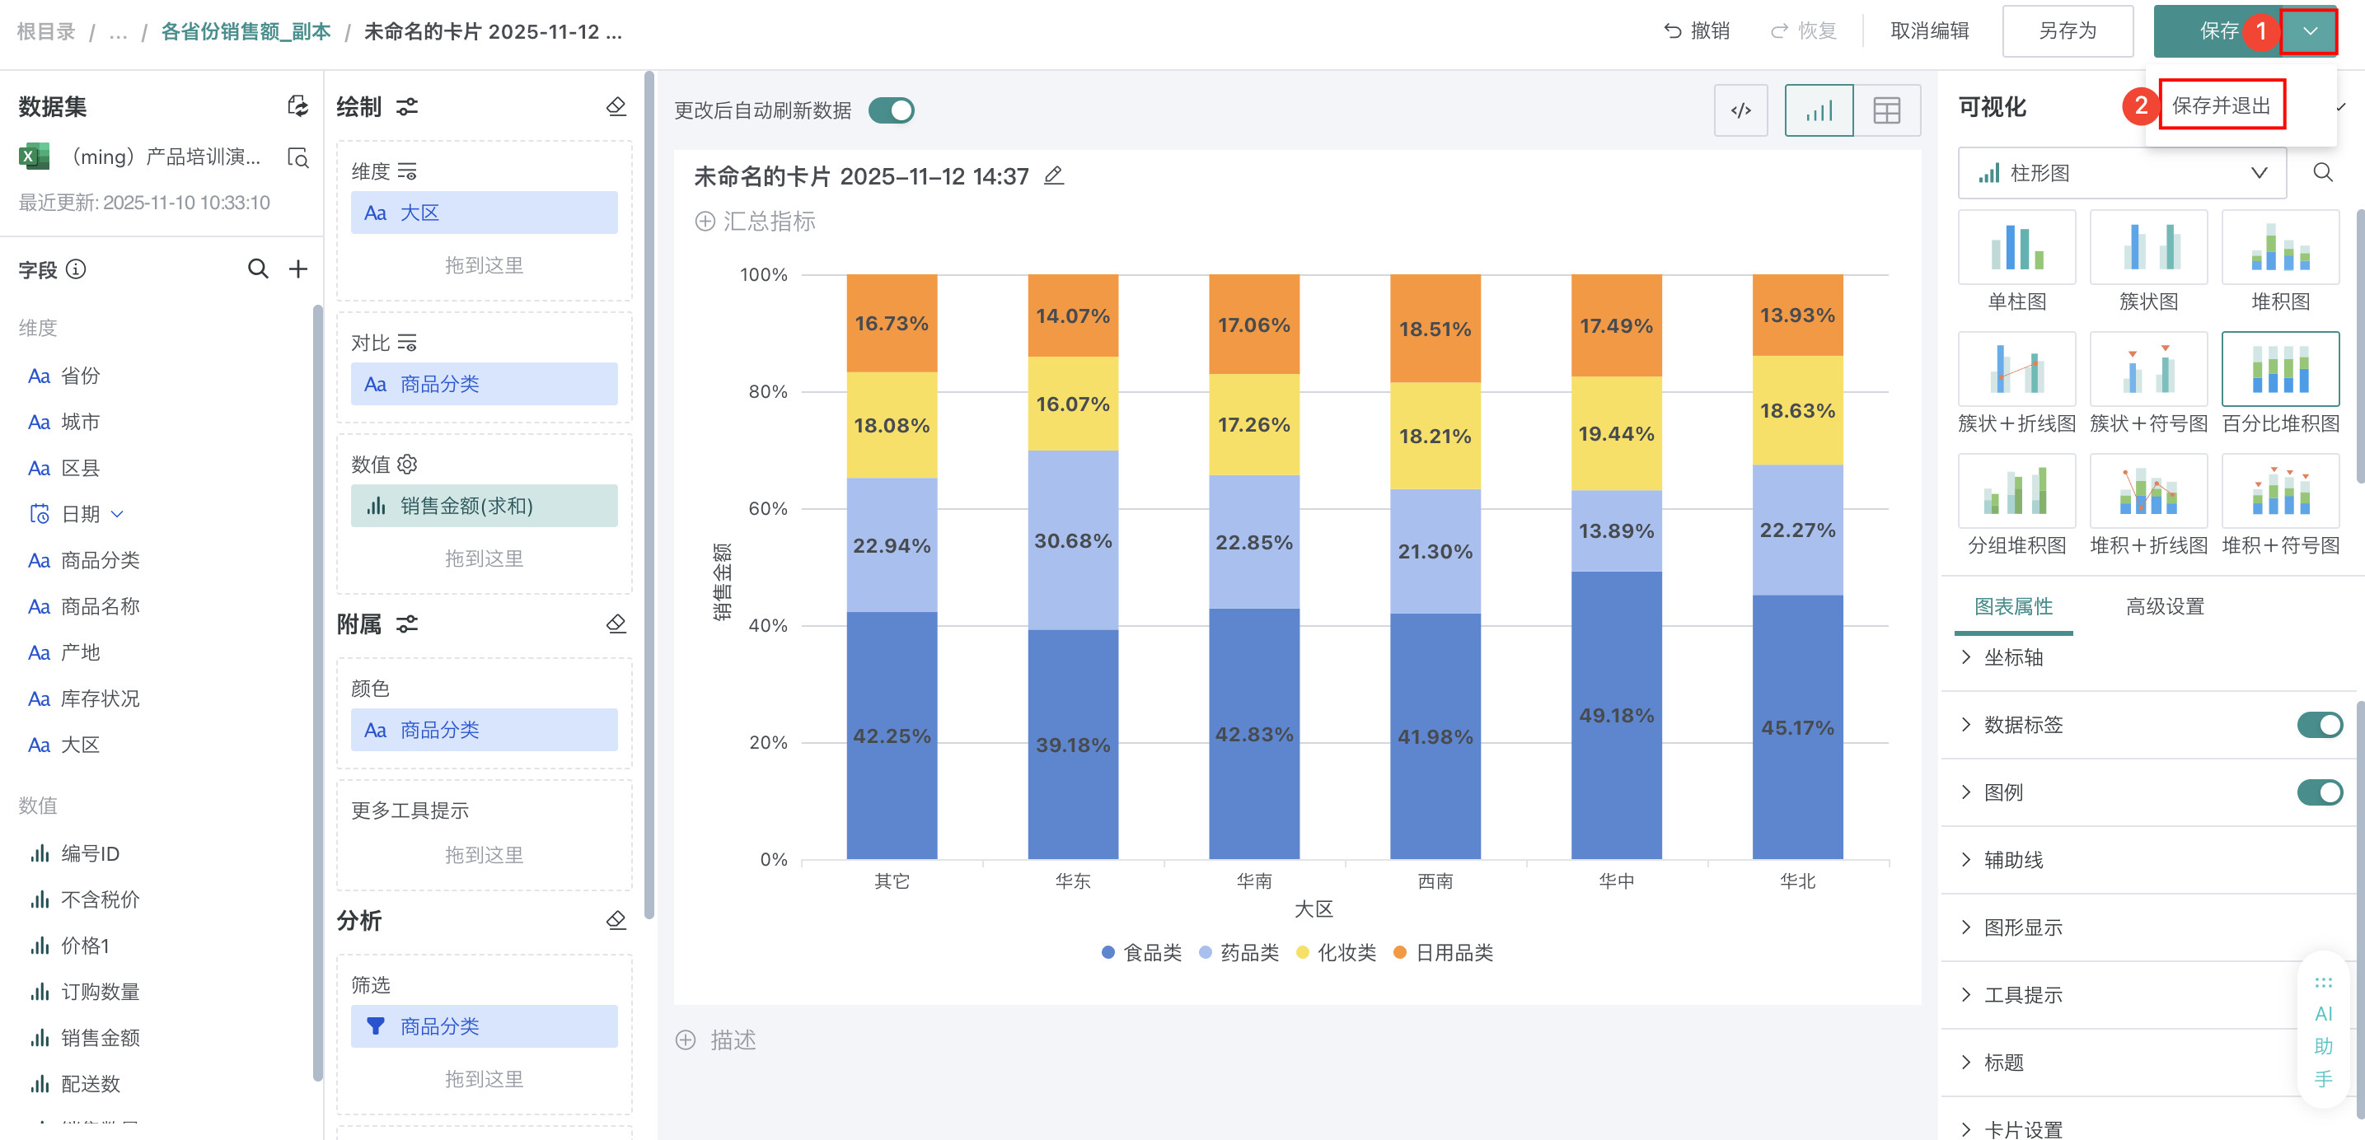Click the 另存为 button
This screenshot has height=1140, width=2365.
point(2067,31)
